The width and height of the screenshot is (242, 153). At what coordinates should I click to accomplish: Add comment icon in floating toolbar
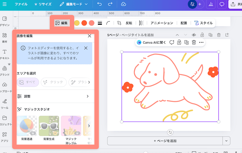[172, 42]
